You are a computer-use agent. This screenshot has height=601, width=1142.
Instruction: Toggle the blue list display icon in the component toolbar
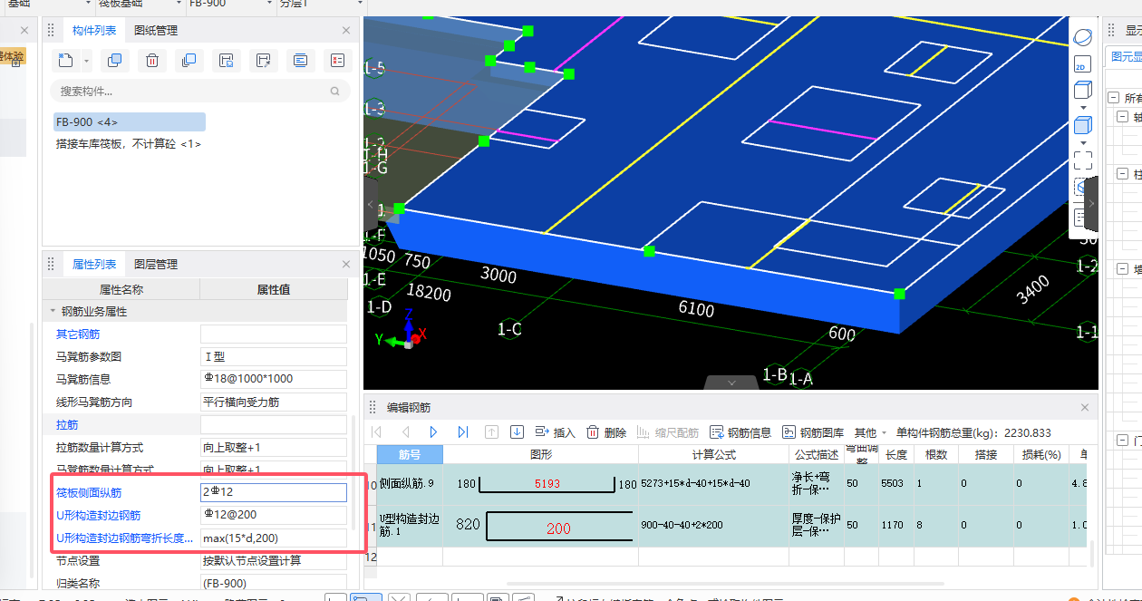click(x=300, y=61)
